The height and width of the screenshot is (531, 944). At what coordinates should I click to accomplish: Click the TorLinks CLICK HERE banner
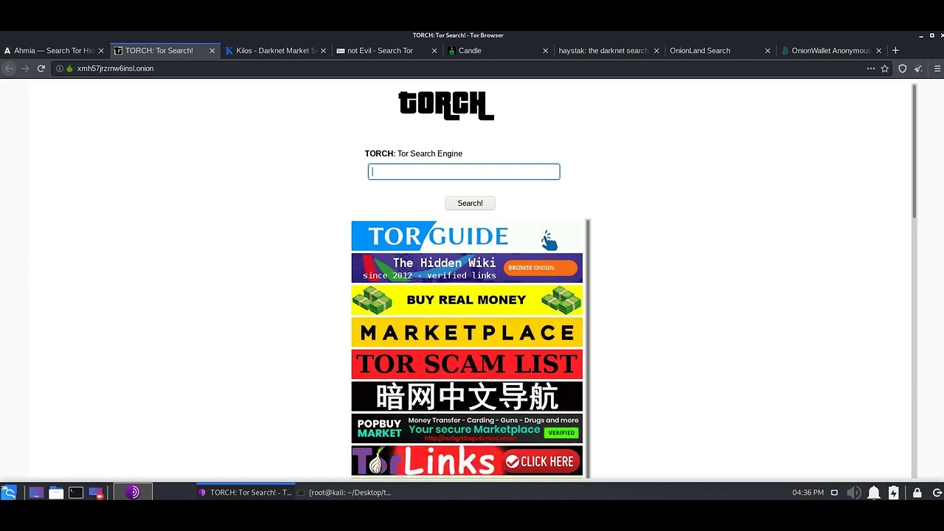[467, 461]
